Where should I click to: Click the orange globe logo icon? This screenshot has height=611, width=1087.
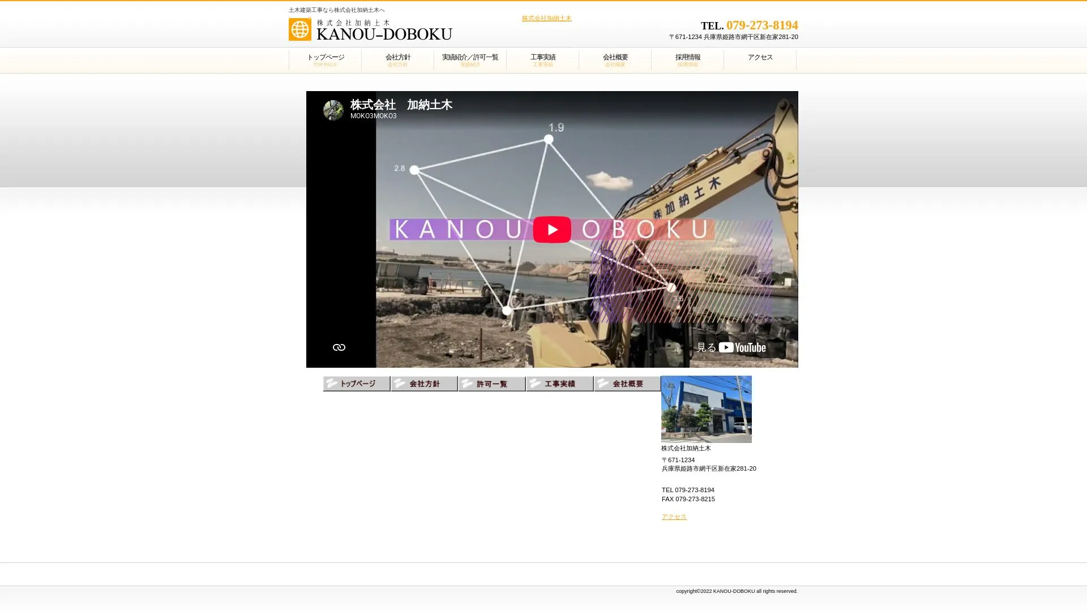click(x=299, y=29)
